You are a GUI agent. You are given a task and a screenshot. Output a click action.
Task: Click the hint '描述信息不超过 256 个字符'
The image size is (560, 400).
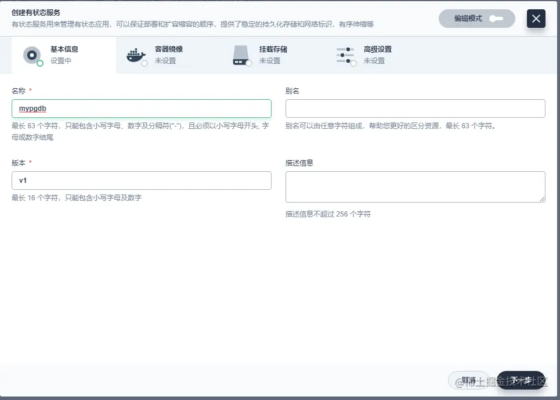[x=328, y=214]
